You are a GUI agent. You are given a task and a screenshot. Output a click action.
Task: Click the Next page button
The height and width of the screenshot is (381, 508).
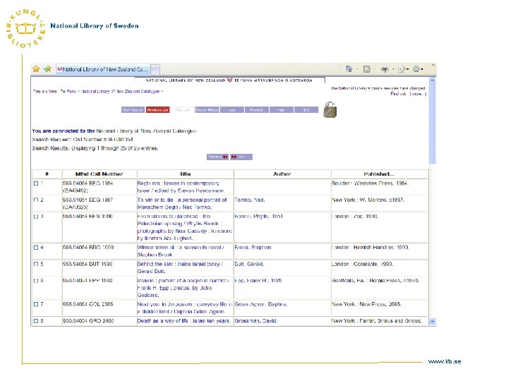[x=241, y=157]
